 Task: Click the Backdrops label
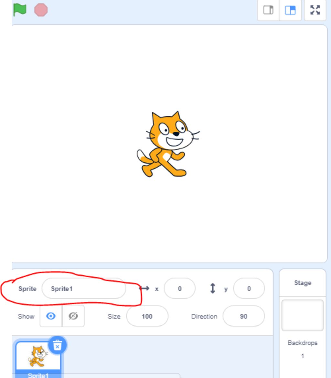[x=303, y=343]
